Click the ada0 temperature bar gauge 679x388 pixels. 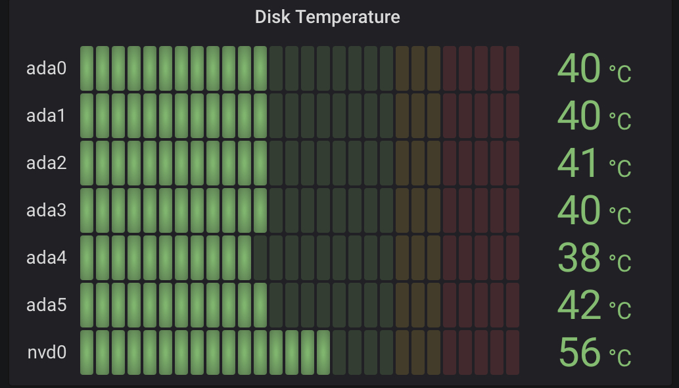coord(300,68)
